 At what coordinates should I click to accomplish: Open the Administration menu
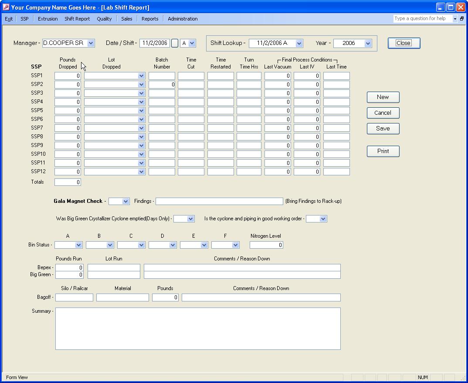tap(183, 19)
